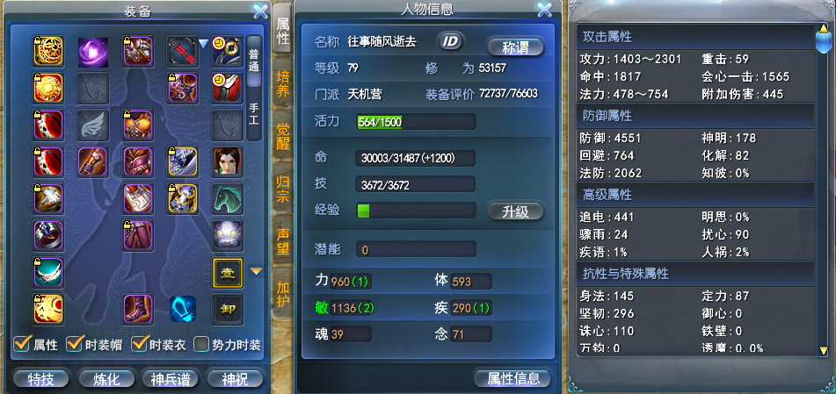The width and height of the screenshot is (836, 394).
Task: Click the 卸 unequip icon
Action: [228, 310]
